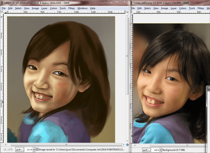Toggle zoom-on-resize icon in CINDY window
Screen dimensions: 210x153
pos(127,12)
